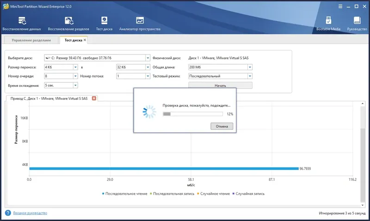
Task: Open the hamburger menu in the title bar
Action: [x=340, y=6]
